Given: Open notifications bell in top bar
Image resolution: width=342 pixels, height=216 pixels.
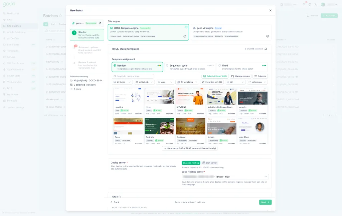Looking at the screenshot, I should (304, 4).
